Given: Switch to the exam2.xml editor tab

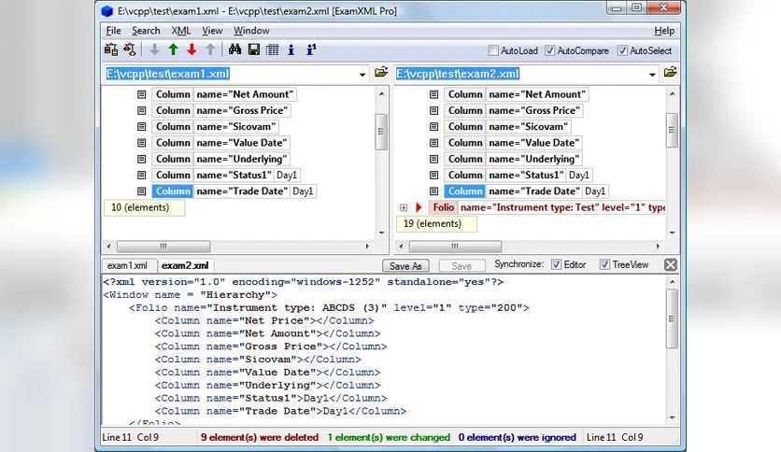Looking at the screenshot, I should (185, 265).
